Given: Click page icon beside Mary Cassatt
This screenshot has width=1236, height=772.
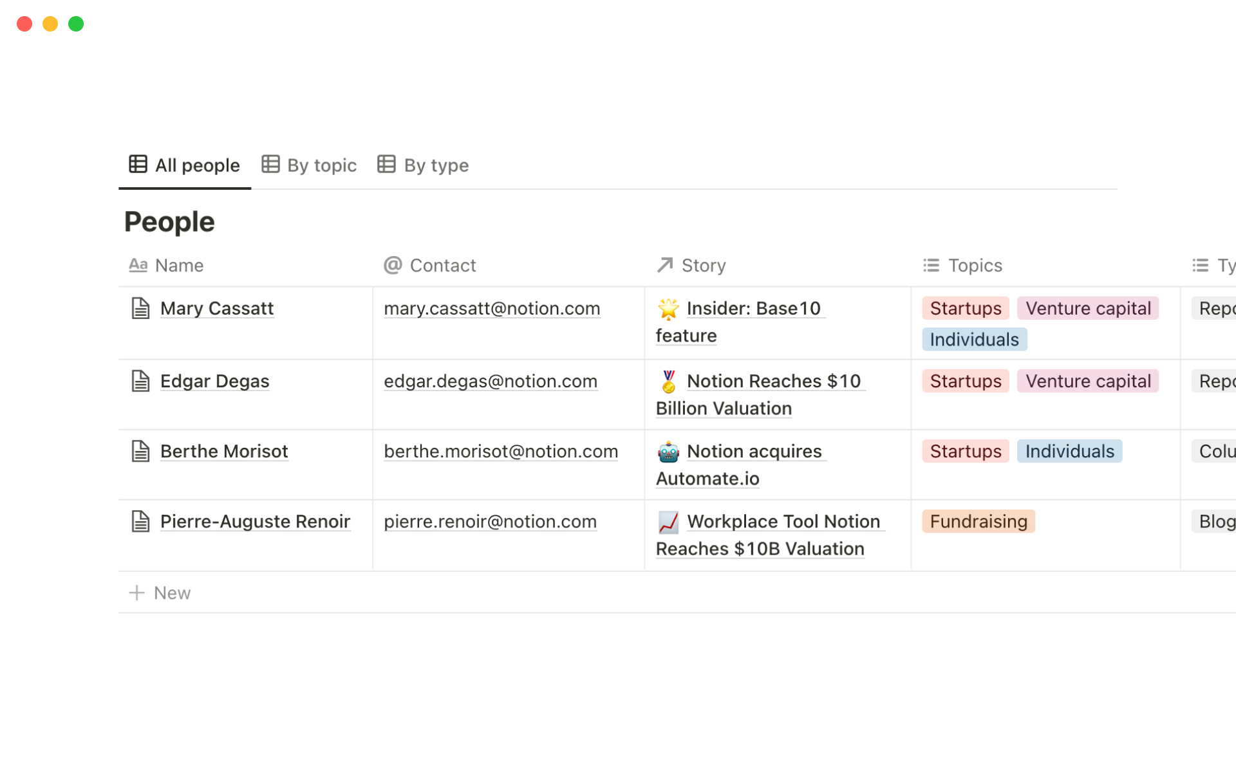Looking at the screenshot, I should 140,308.
